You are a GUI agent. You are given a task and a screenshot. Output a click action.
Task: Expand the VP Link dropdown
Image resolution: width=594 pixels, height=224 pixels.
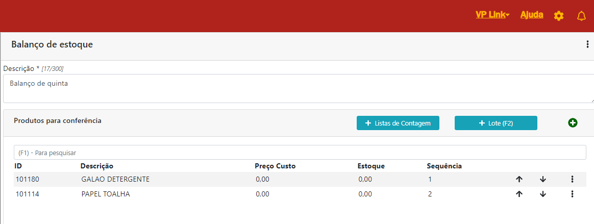[492, 15]
